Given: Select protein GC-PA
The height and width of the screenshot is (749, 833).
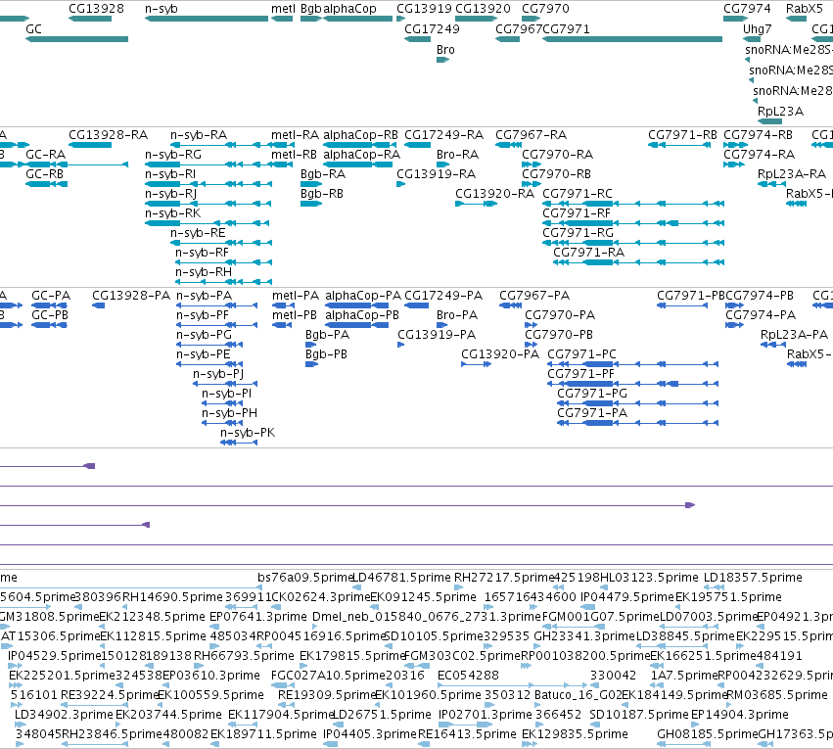Looking at the screenshot, I should [51, 296].
